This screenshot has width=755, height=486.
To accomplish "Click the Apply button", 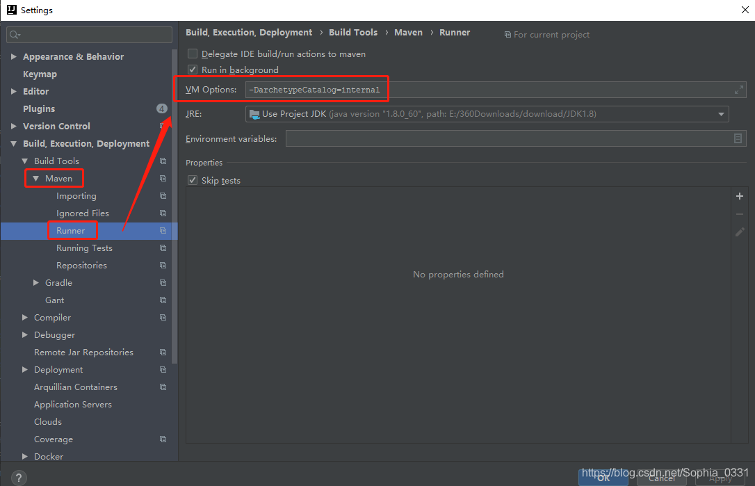I will click(720, 477).
